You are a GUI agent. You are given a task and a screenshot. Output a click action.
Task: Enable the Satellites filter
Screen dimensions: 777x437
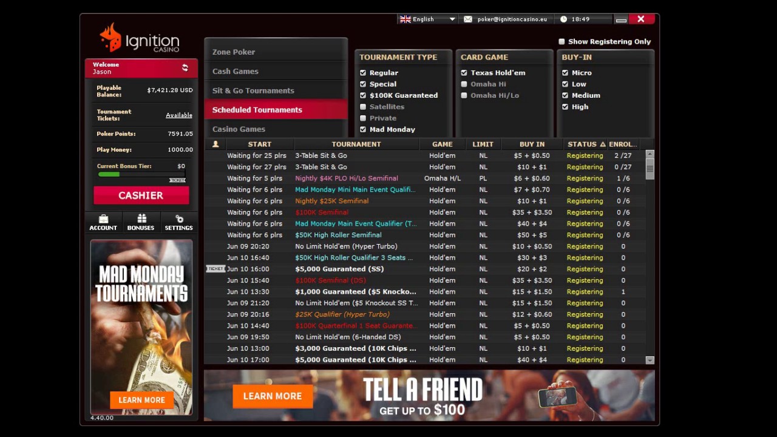(363, 107)
